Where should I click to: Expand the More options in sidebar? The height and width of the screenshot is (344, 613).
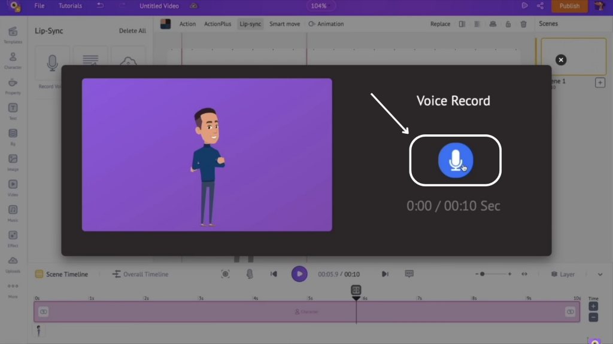coord(13,289)
